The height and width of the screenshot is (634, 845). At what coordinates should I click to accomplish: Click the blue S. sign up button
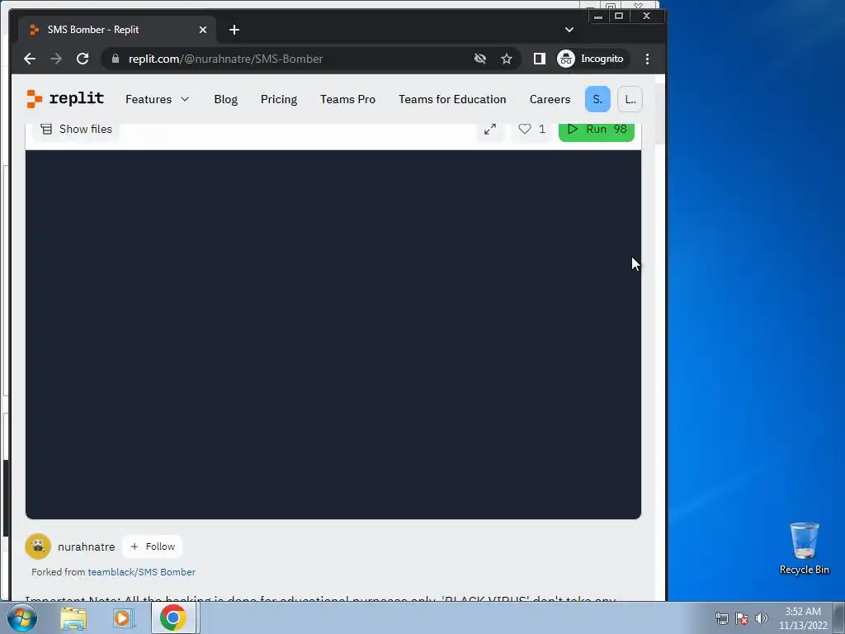[597, 99]
